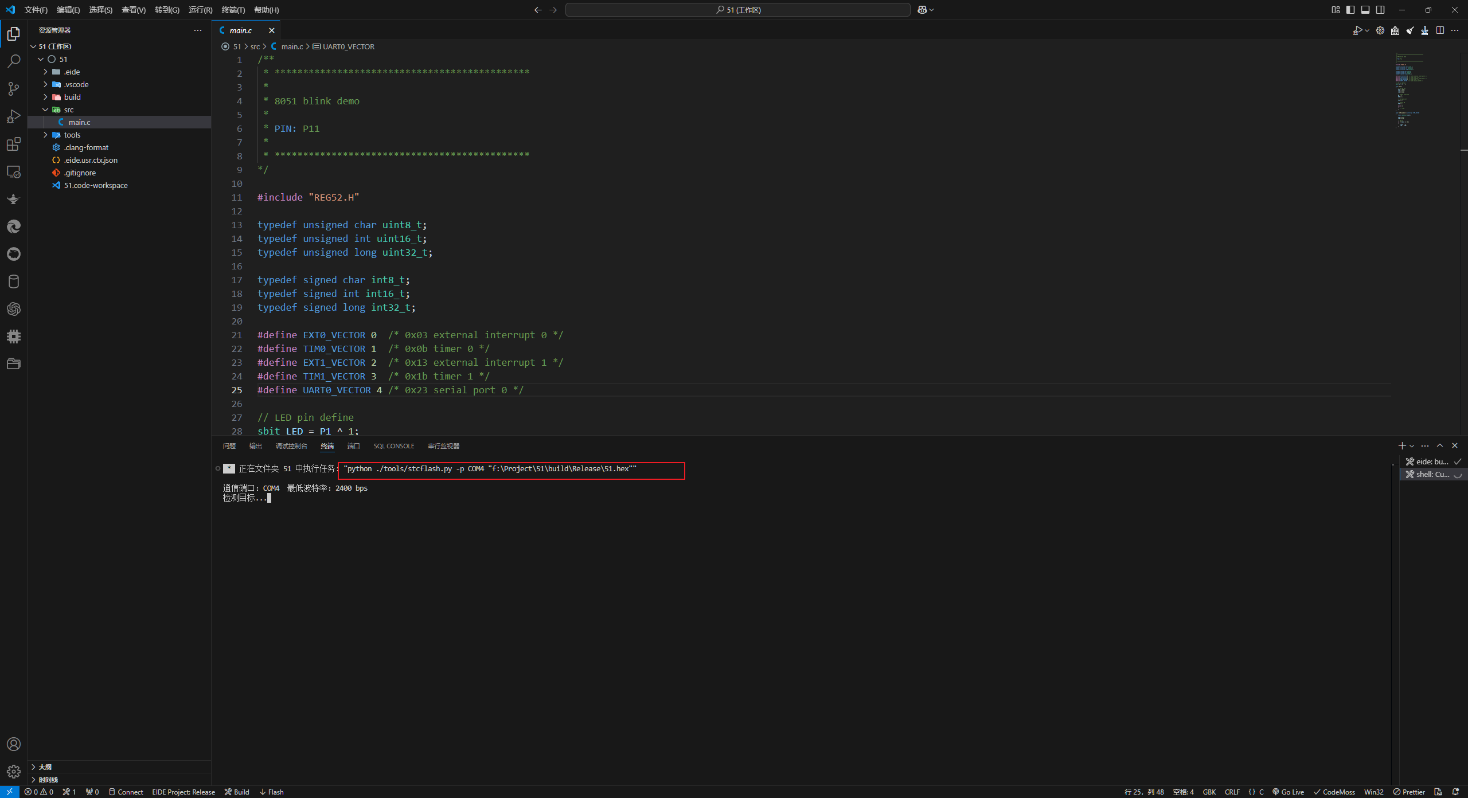Click GBK encoding in status bar
The image size is (1468, 798).
(1209, 792)
